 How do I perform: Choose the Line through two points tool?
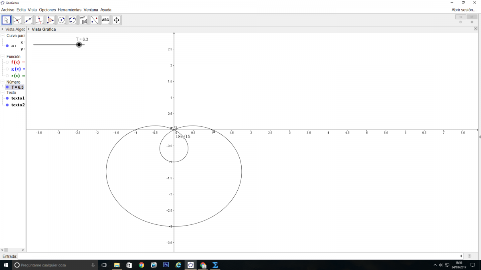click(28, 20)
